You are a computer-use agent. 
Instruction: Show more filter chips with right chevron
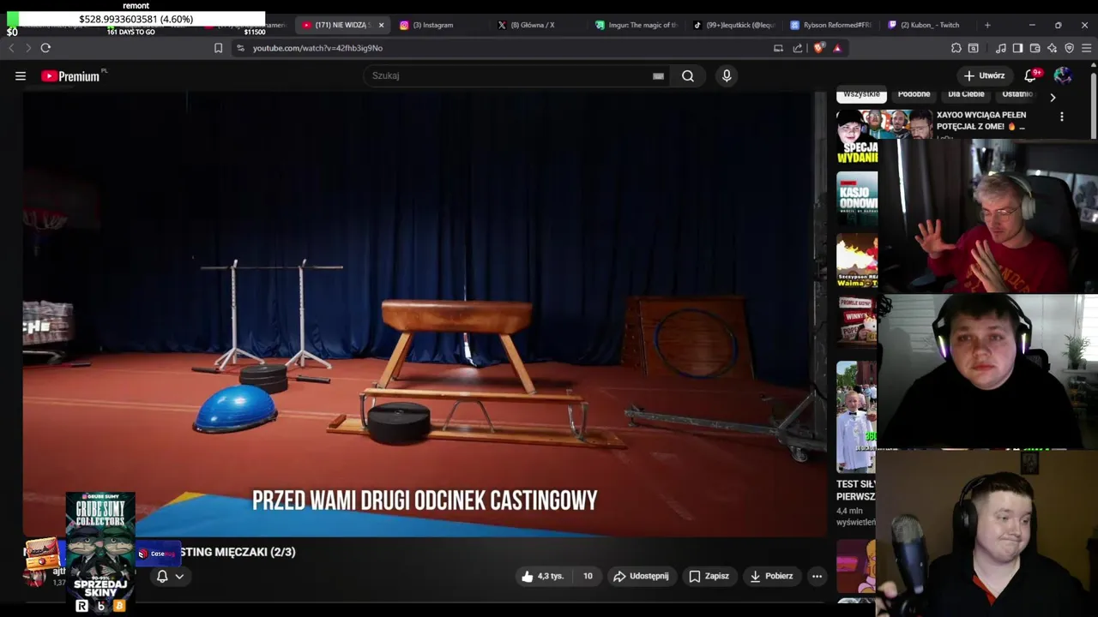[1053, 97]
